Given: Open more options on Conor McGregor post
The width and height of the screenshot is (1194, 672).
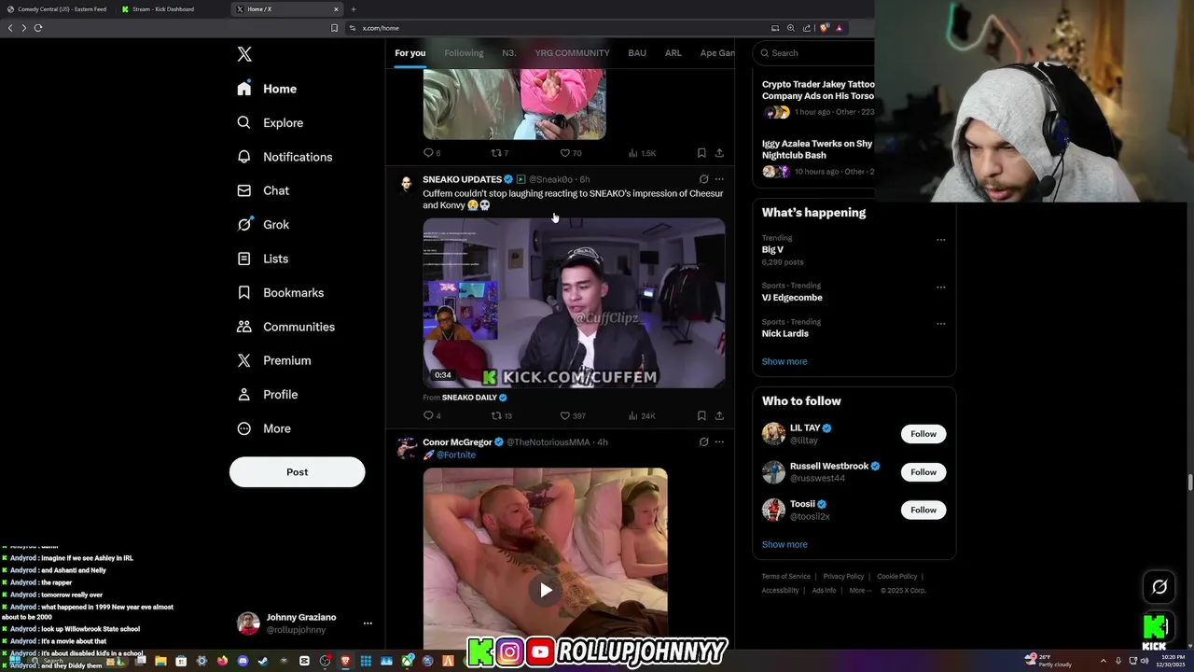Looking at the screenshot, I should click(x=719, y=442).
